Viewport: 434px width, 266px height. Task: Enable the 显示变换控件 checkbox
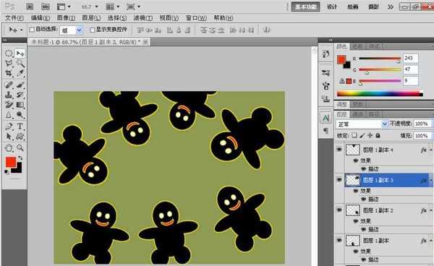[92, 30]
